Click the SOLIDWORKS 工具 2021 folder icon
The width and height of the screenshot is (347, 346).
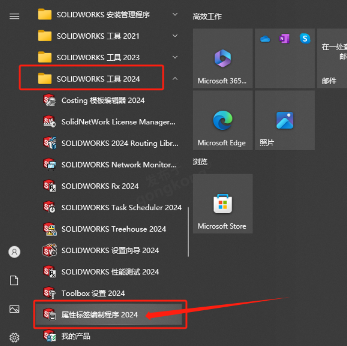(x=45, y=36)
